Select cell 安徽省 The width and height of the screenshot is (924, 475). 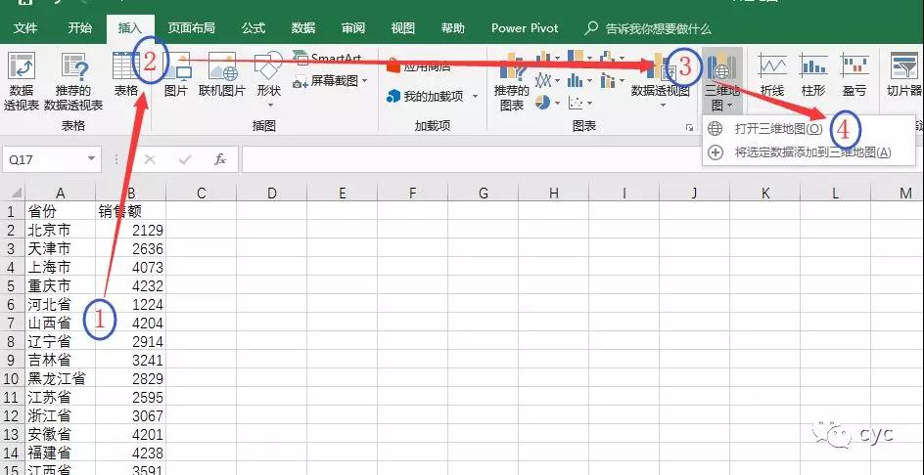tap(60, 434)
